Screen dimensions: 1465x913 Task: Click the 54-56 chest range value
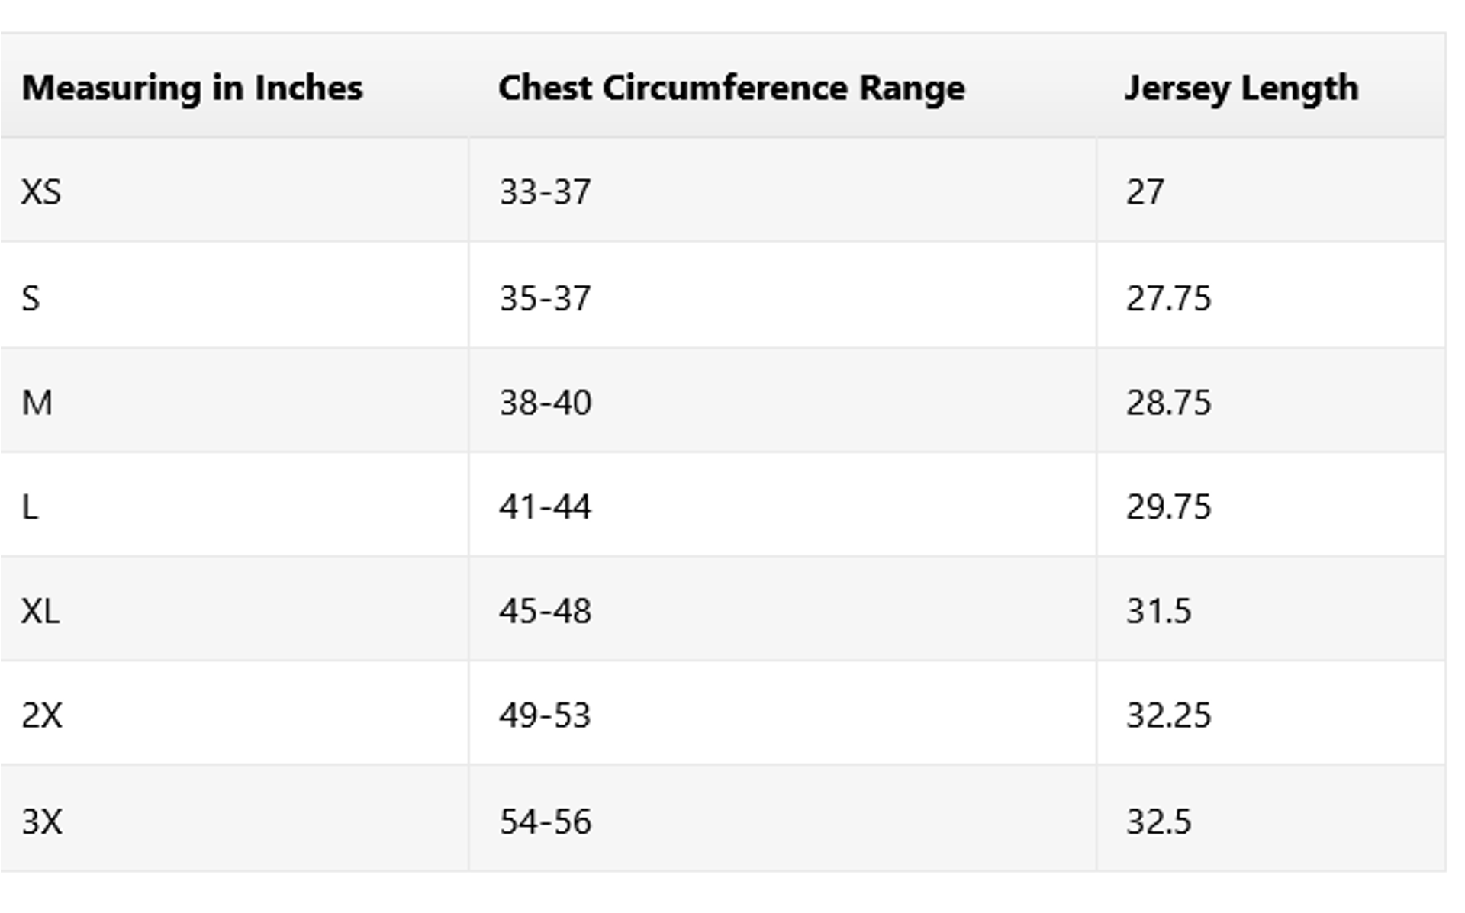pyautogui.click(x=546, y=821)
